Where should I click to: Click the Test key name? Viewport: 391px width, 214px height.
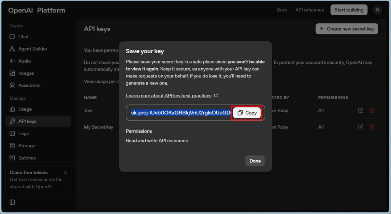pyautogui.click(x=88, y=111)
